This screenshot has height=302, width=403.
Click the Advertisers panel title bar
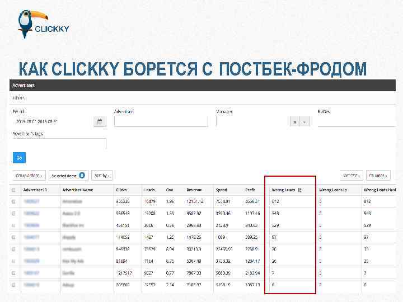coord(203,85)
